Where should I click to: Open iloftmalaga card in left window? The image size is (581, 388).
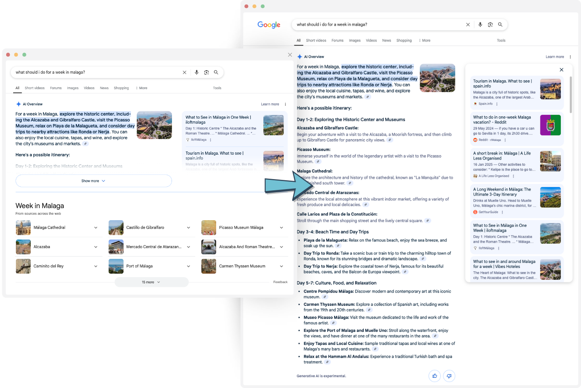click(x=235, y=128)
